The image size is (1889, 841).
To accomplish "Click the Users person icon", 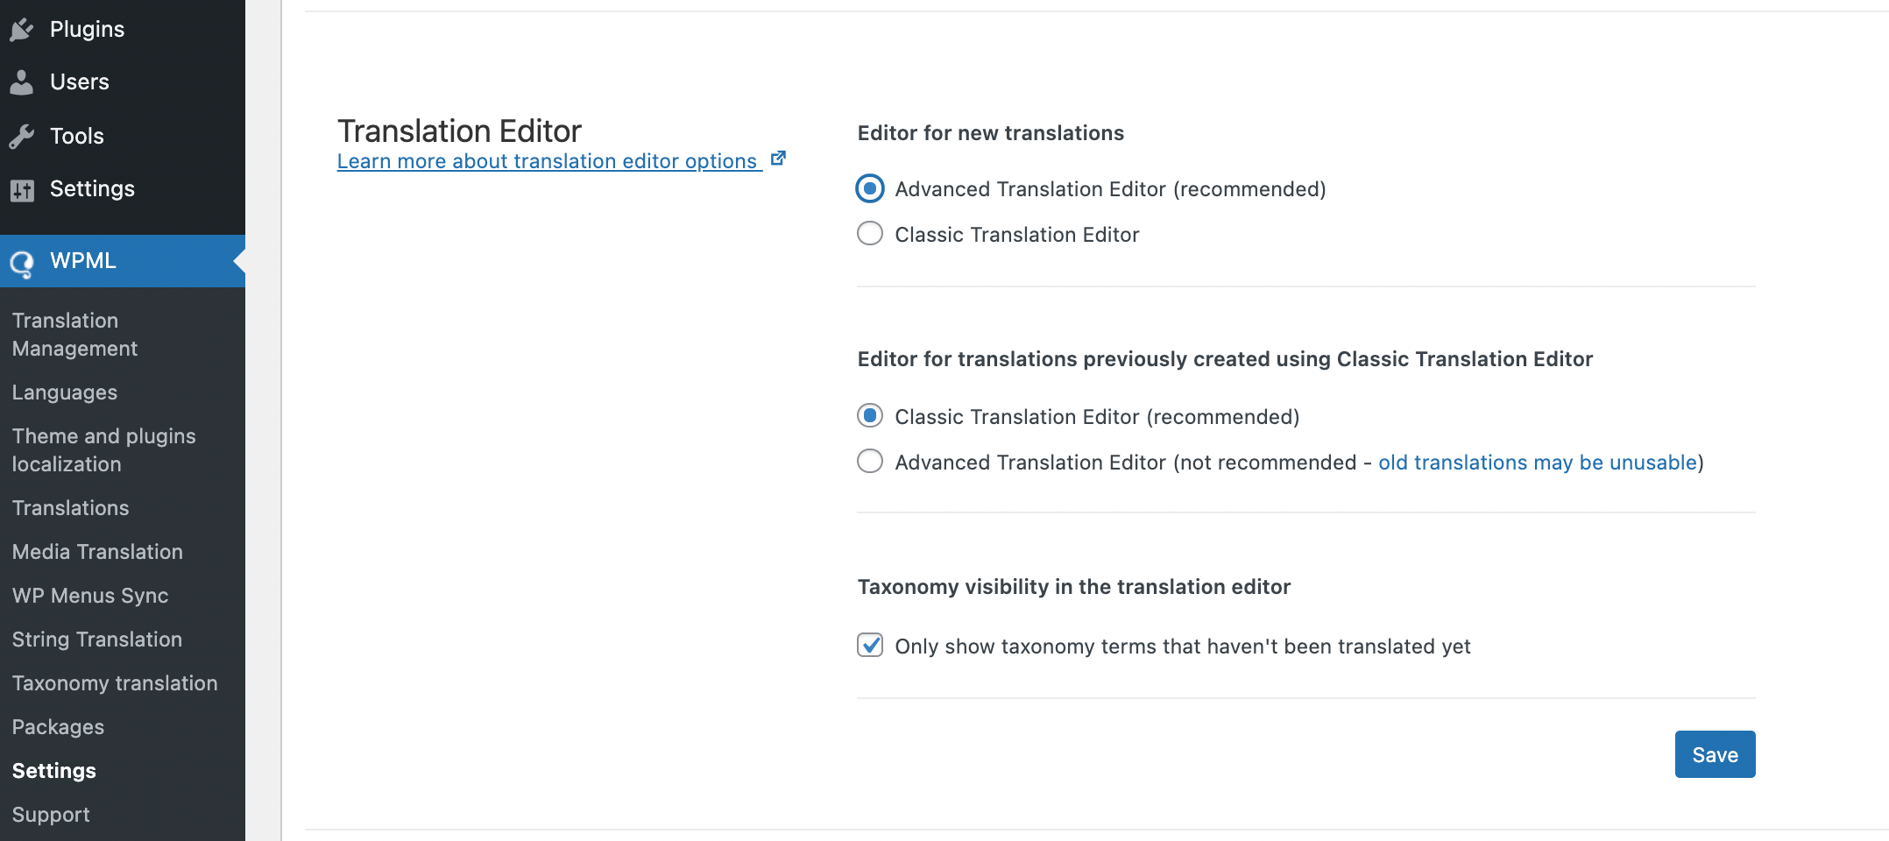I will point(22,82).
